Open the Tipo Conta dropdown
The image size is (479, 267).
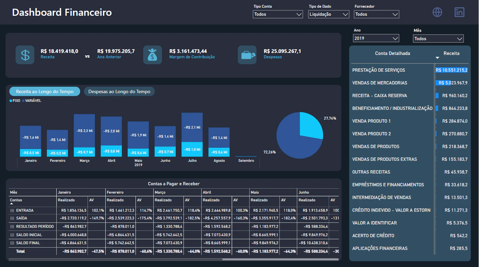[x=278, y=14]
